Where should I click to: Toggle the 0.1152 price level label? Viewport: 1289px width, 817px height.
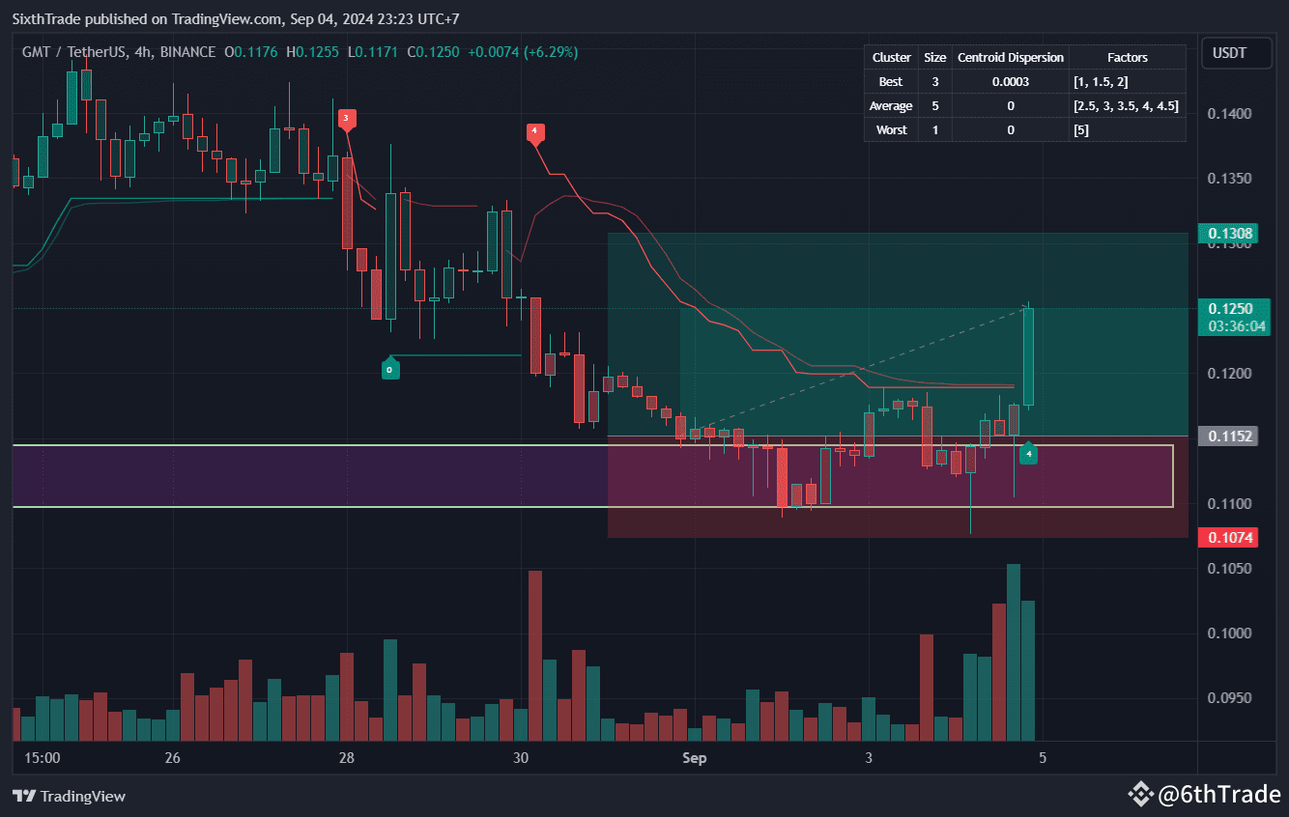[x=1228, y=437]
